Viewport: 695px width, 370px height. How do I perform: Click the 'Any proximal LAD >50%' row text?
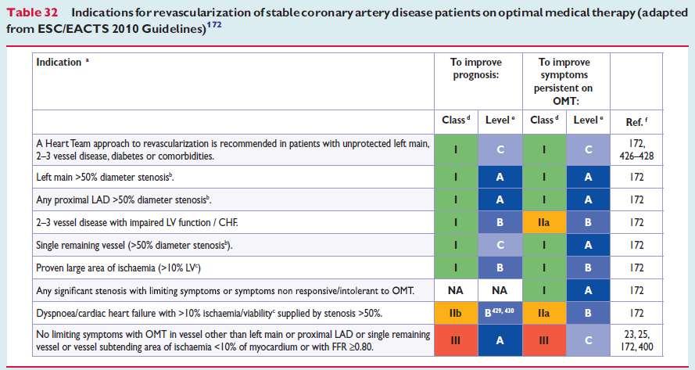pyautogui.click(x=124, y=199)
